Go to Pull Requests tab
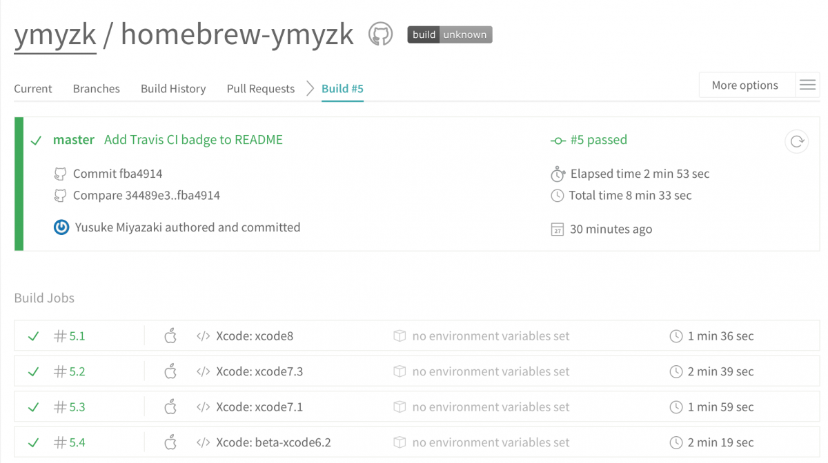Image resolution: width=828 pixels, height=463 pixels. point(260,89)
